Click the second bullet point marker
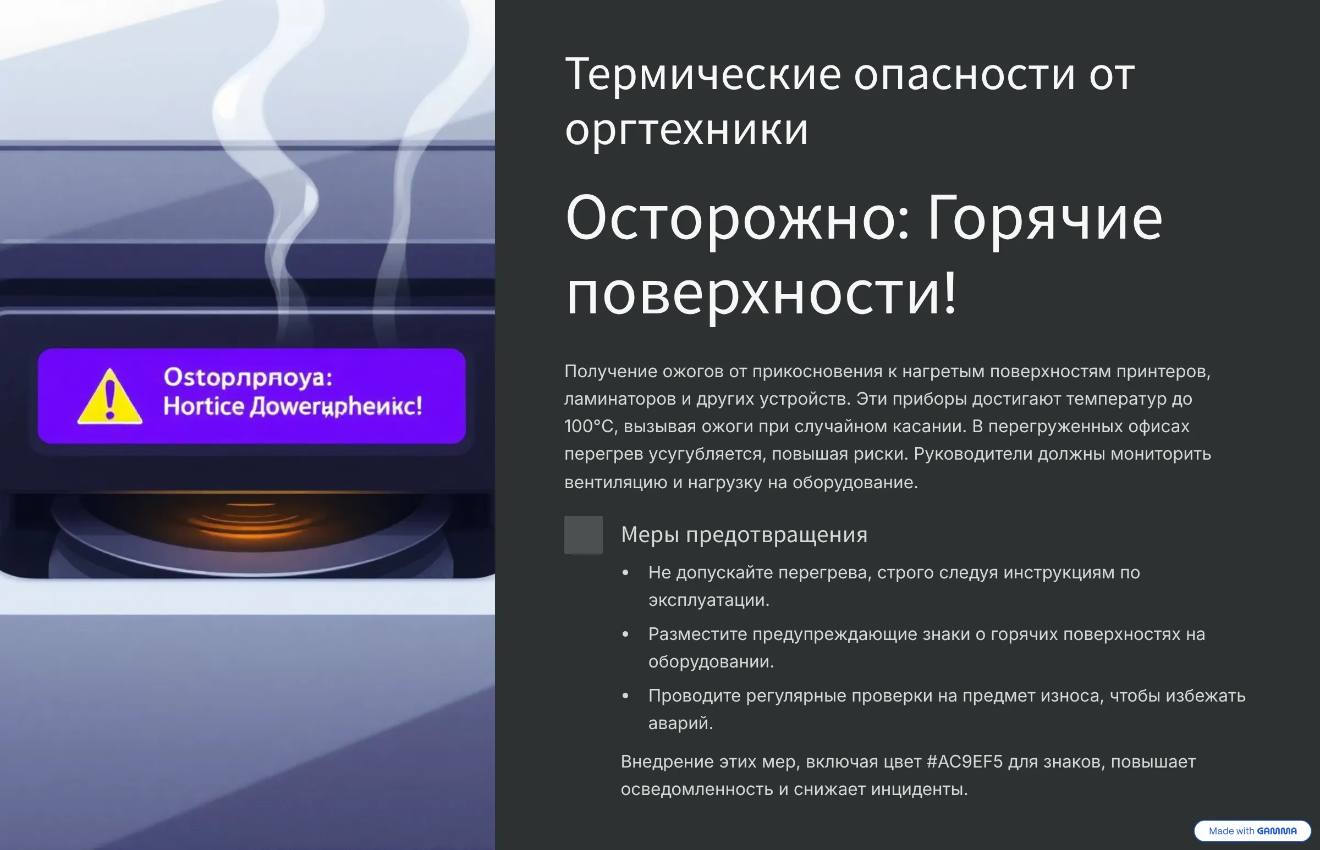This screenshot has width=1320, height=850. tap(625, 634)
